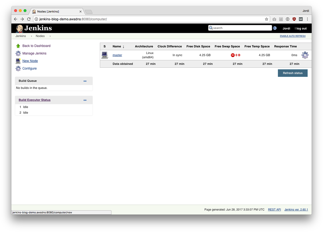Click ENABLE AUTO REFRESH link
Image resolution: width=323 pixels, height=232 pixels.
(x=293, y=36)
